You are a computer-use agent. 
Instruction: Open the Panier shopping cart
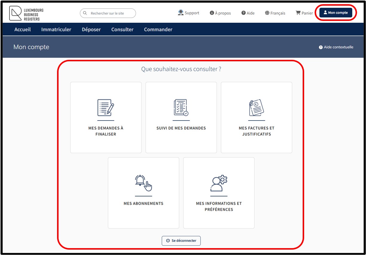[x=304, y=13]
